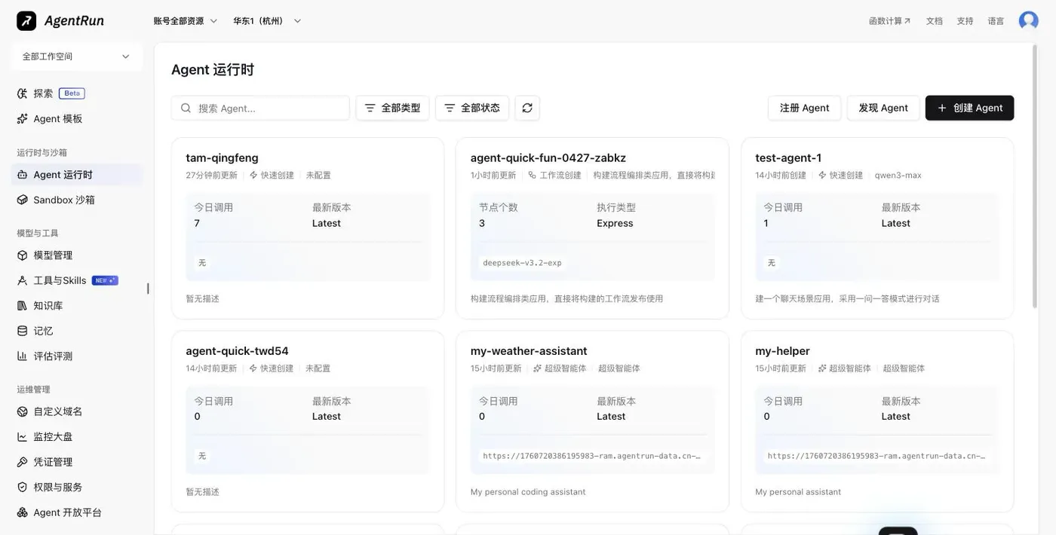Click the plus icon in 创建 Agent
The width and height of the screenshot is (1056, 535).
pyautogui.click(x=942, y=108)
